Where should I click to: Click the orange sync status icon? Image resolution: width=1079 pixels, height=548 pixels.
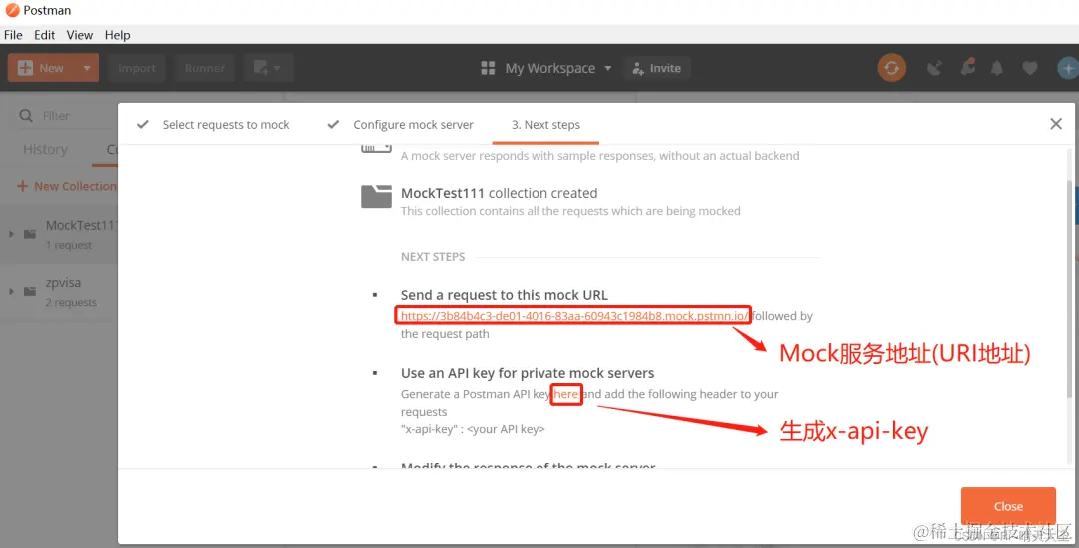coord(892,68)
